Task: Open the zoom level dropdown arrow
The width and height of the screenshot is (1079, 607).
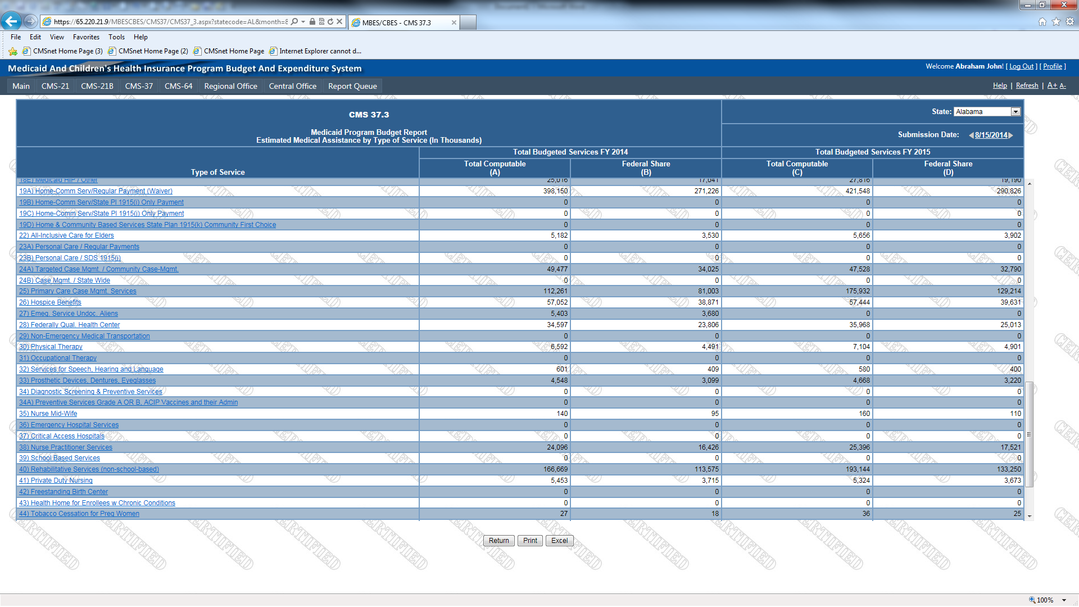Action: tap(1064, 600)
